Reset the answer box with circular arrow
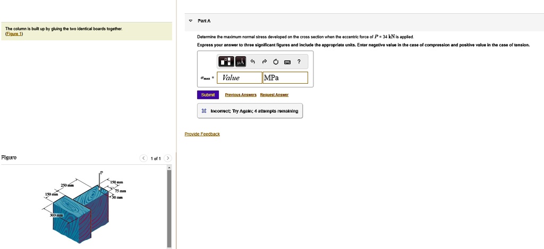The image size is (544, 249). coord(276,62)
